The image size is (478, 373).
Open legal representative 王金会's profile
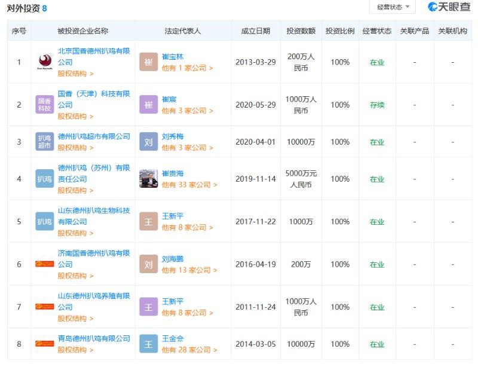coord(173,338)
